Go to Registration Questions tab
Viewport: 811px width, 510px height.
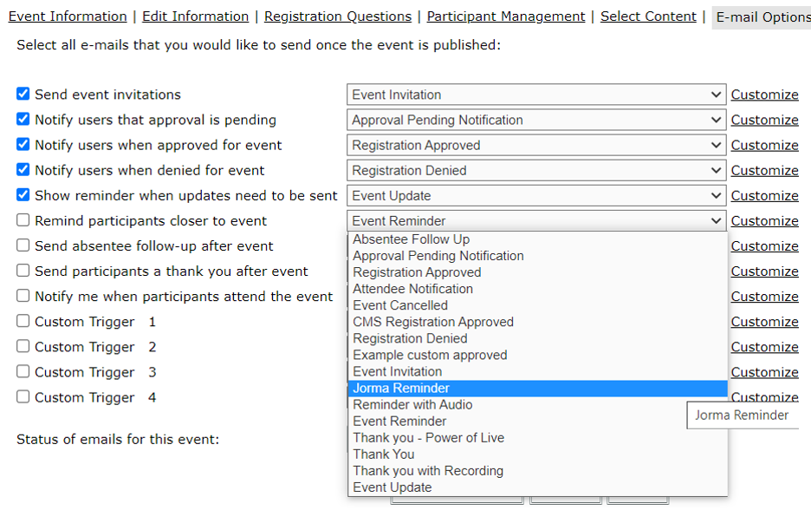coord(338,16)
